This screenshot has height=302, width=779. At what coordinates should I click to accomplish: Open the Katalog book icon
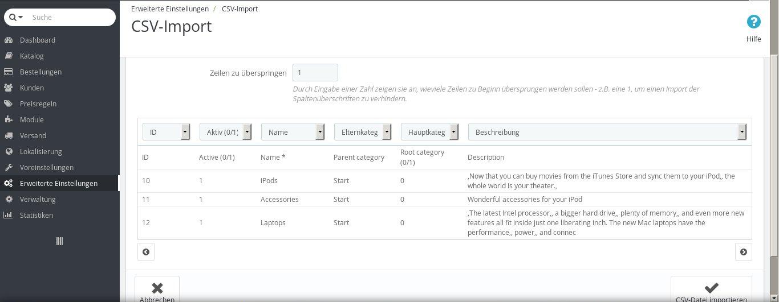(9, 56)
